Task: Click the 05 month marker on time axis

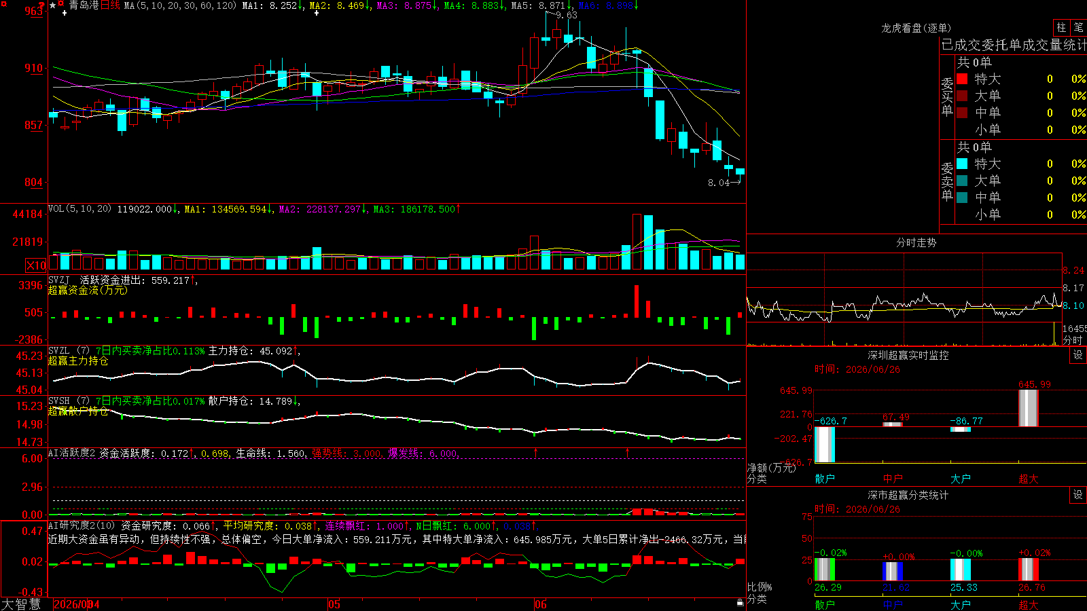Action: click(334, 604)
